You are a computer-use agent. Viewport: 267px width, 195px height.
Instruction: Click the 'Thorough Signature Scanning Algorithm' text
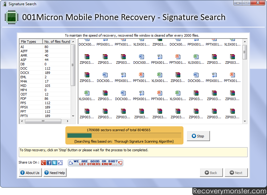[x=144, y=141]
